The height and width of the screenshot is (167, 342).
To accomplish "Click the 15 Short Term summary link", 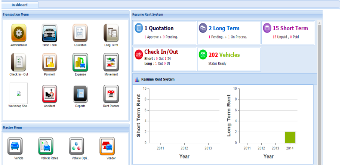I will (290, 28).
